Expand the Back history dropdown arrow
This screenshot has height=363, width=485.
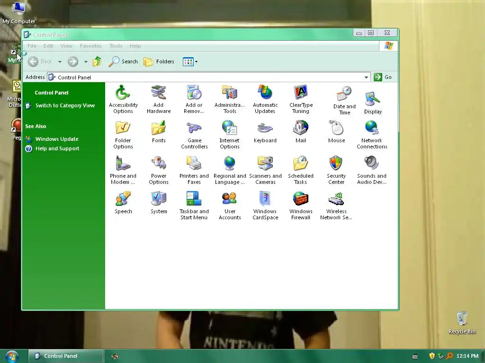point(60,62)
